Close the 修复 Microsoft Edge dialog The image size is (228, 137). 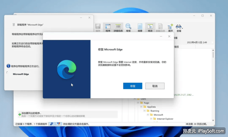coord(169,36)
